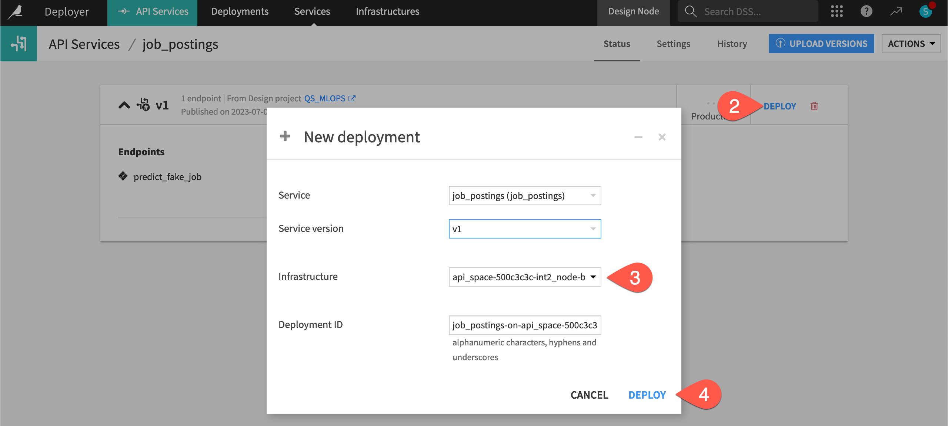The image size is (948, 426).
Task: Go to Infrastructures tab
Action: (x=387, y=12)
